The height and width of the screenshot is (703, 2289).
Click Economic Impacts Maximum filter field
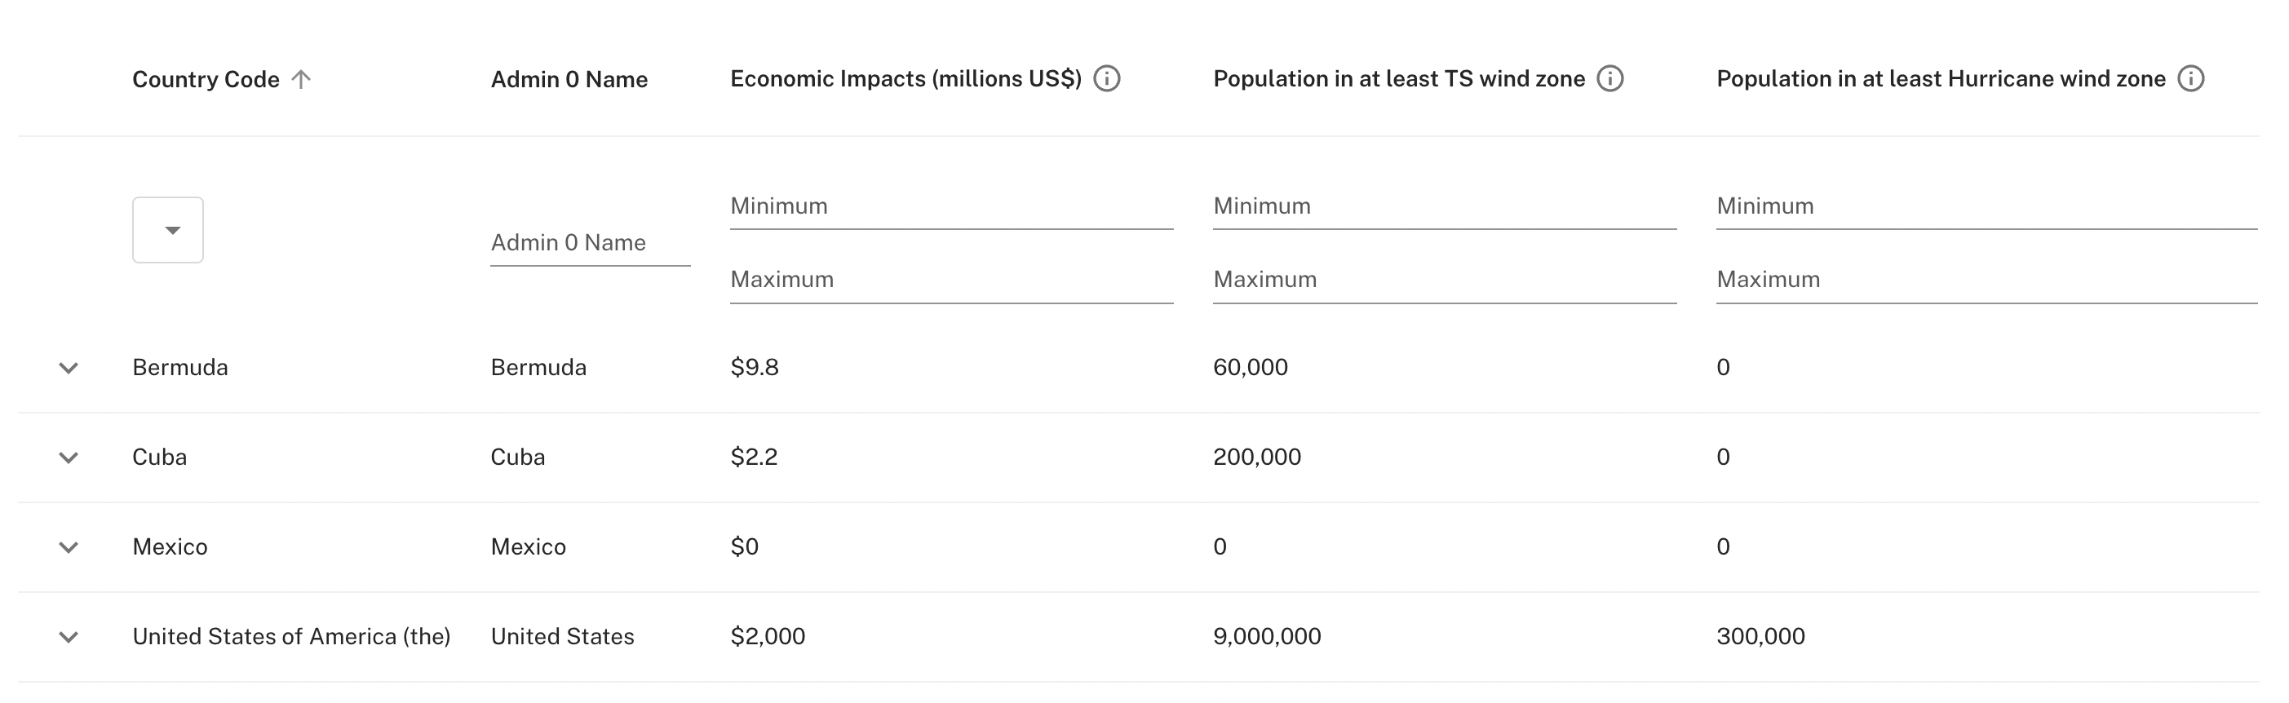point(952,280)
